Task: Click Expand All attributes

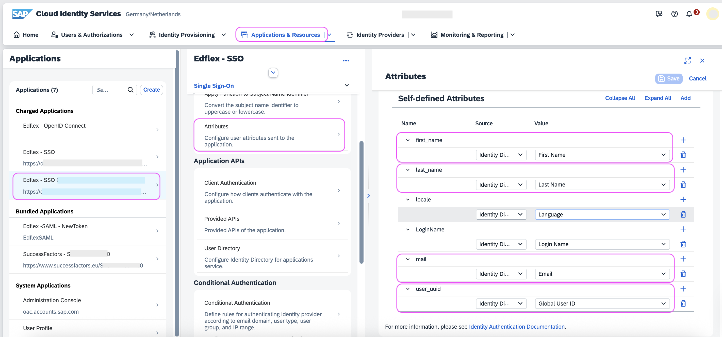Action: tap(658, 98)
